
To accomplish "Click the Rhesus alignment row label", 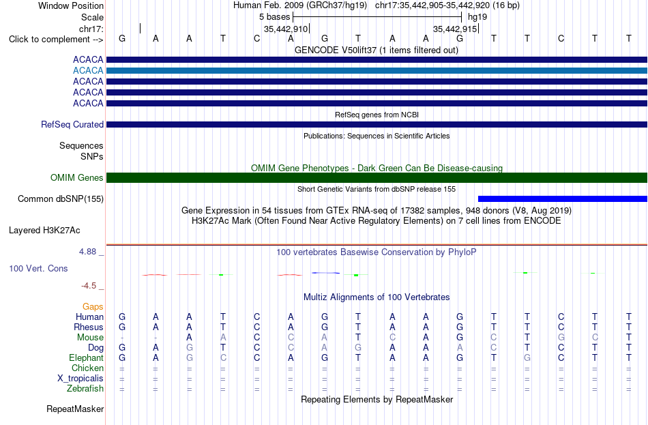I will click(x=89, y=327).
